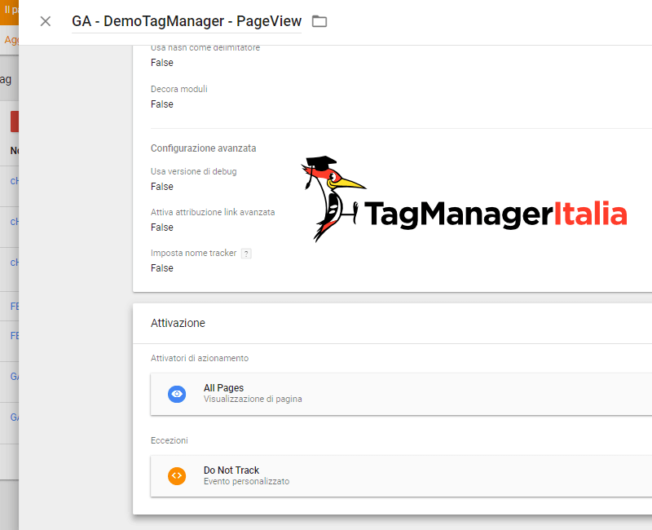This screenshot has width=652, height=530.
Task: Click the Configurazione avanzata heading
Action: (x=203, y=148)
